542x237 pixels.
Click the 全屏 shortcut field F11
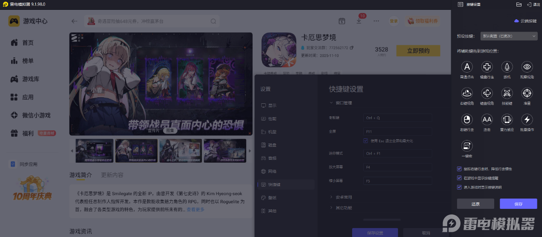[x=397, y=132]
